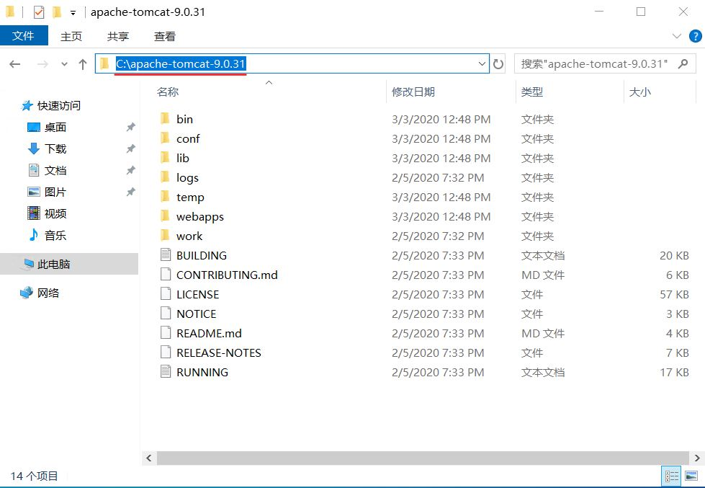705x488 pixels.
Task: Select the bin folder icon
Action: point(165,118)
